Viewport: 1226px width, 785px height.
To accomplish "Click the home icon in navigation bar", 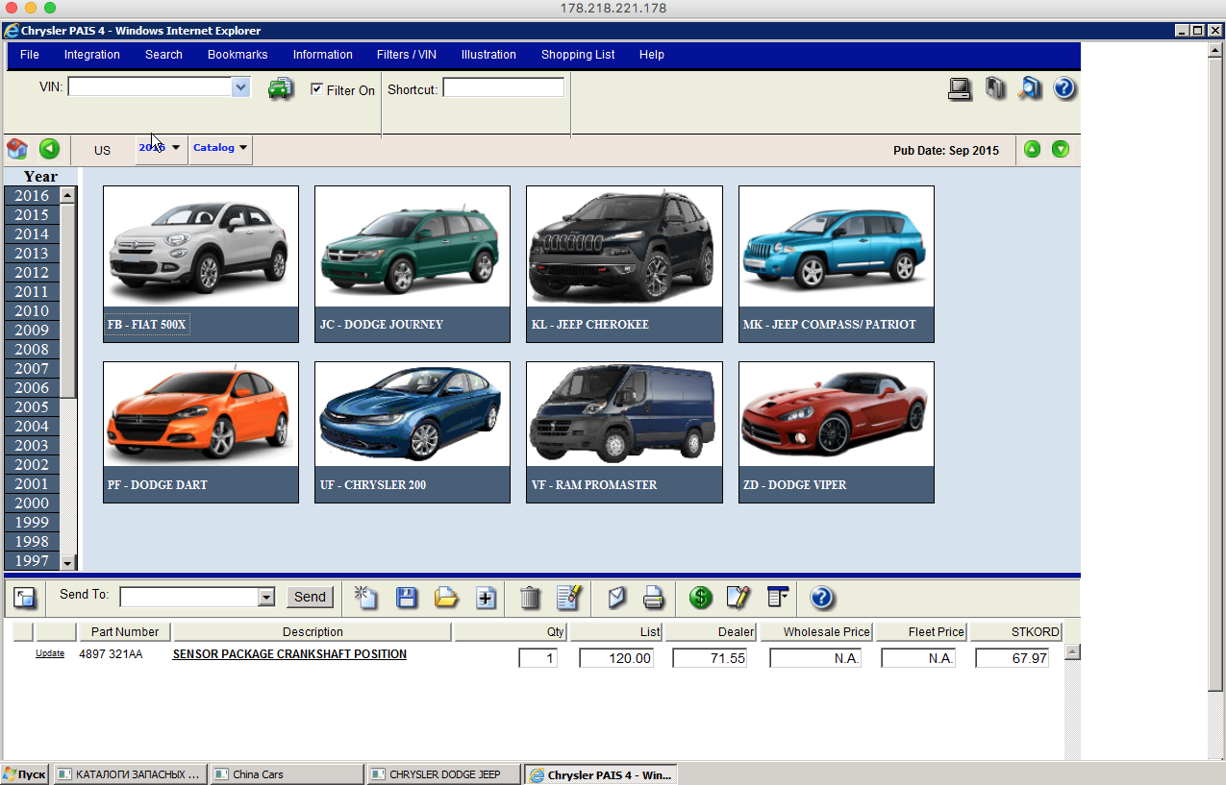I will [17, 149].
